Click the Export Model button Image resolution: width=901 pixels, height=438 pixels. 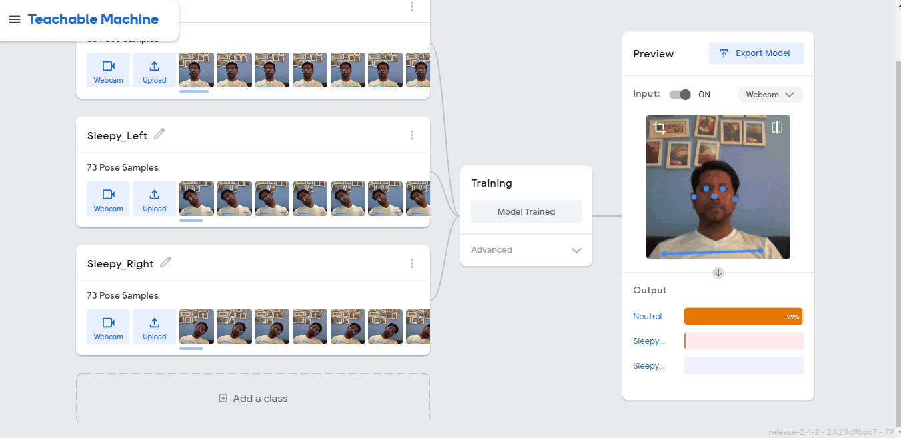[756, 53]
